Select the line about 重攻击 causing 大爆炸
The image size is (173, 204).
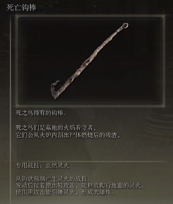coord(65,192)
